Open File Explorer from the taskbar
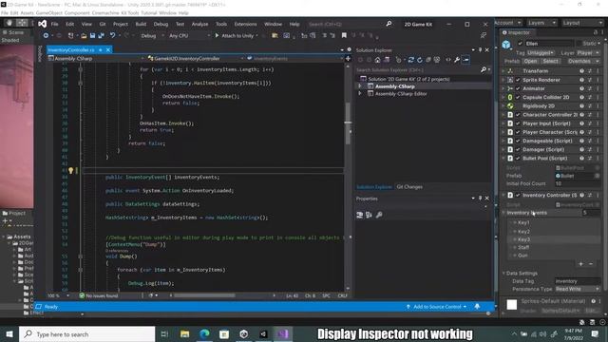 [185, 333]
